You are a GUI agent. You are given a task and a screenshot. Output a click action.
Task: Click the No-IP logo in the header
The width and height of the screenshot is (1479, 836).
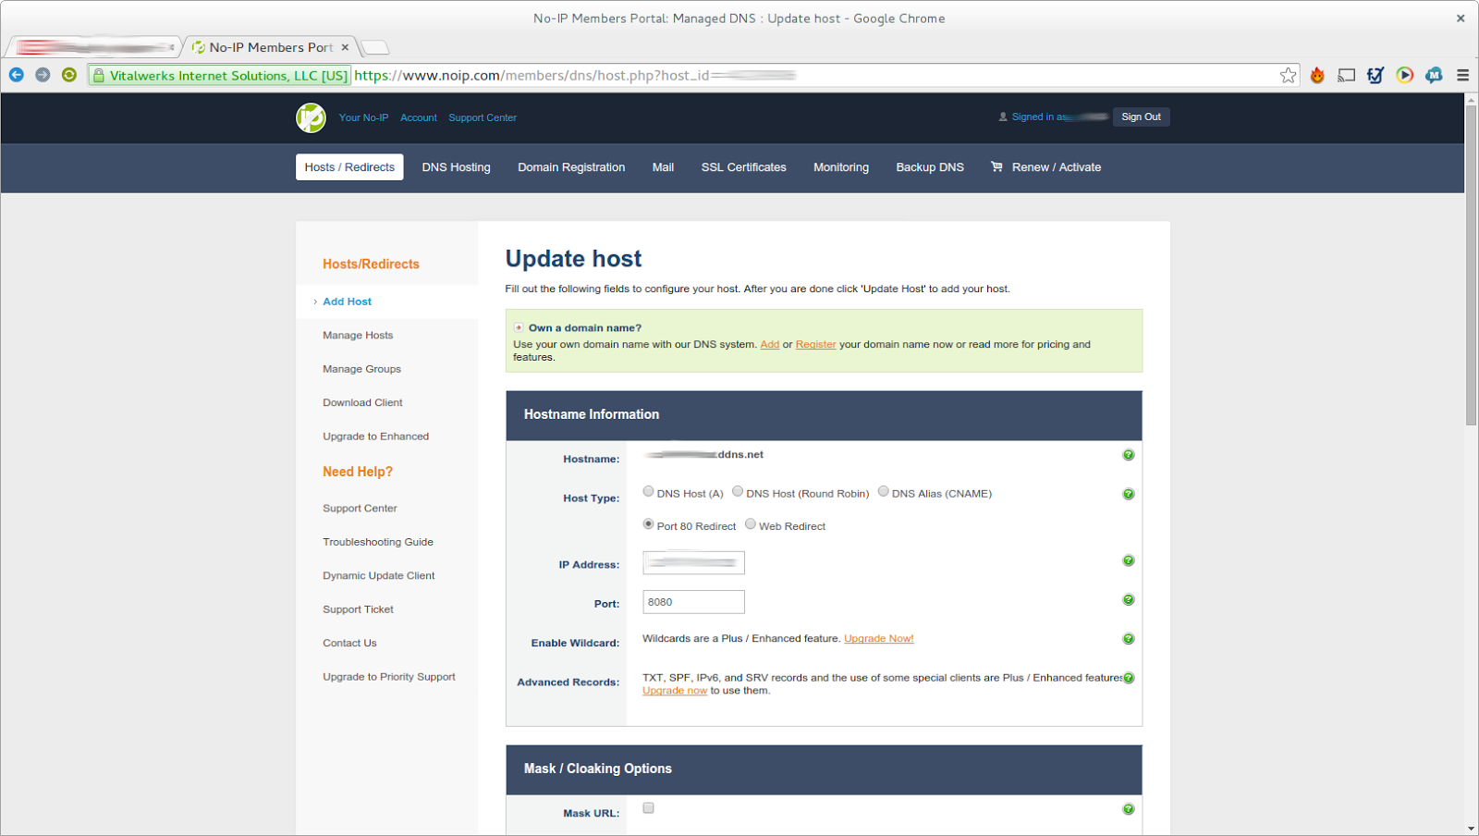click(311, 117)
